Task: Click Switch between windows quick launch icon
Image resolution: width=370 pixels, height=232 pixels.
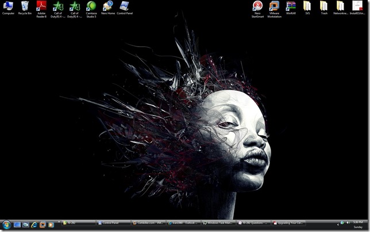Action: [x=25, y=225]
